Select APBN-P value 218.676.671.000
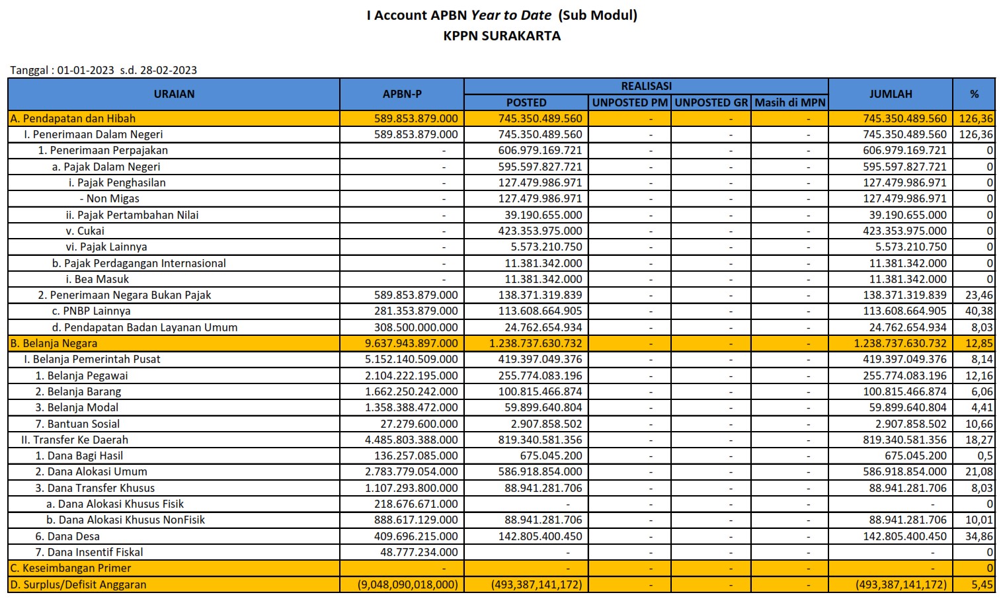Image resolution: width=1003 pixels, height=599 pixels. [x=416, y=504]
